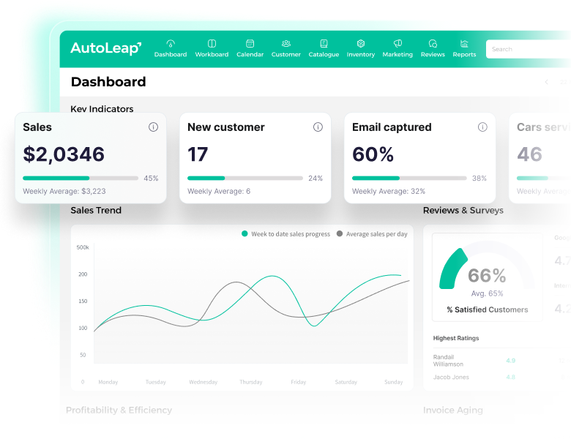This screenshot has width=571, height=439.
Task: Open the Reviews chat icon
Action: coord(433,44)
